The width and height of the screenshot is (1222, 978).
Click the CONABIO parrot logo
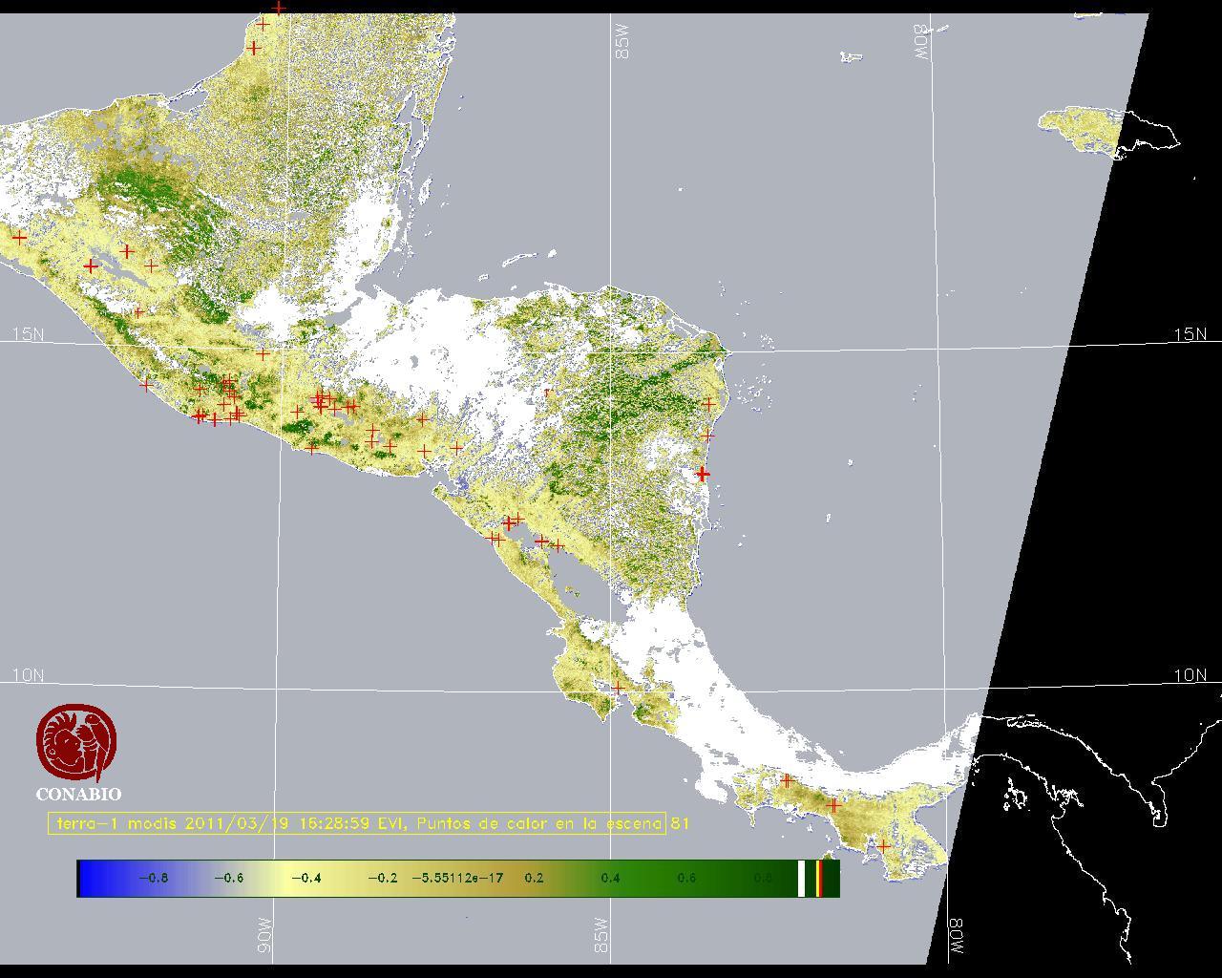coord(77,743)
